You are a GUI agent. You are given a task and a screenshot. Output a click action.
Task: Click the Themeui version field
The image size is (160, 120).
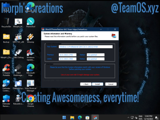click(68, 55)
